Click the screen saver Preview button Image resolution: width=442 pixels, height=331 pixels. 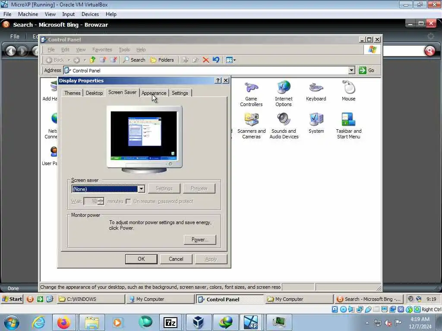pos(199,188)
